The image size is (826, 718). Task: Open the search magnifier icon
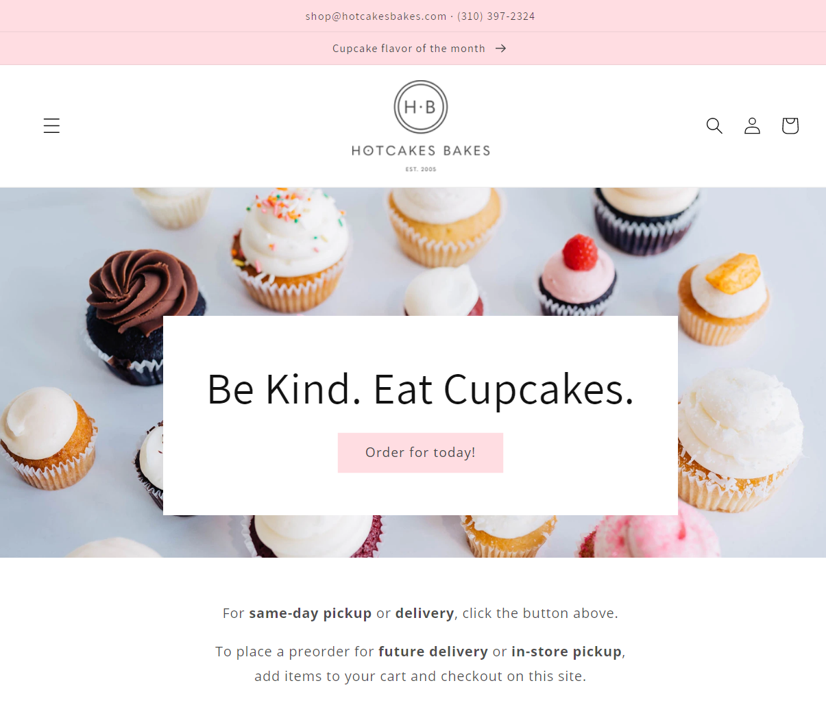[x=714, y=125]
